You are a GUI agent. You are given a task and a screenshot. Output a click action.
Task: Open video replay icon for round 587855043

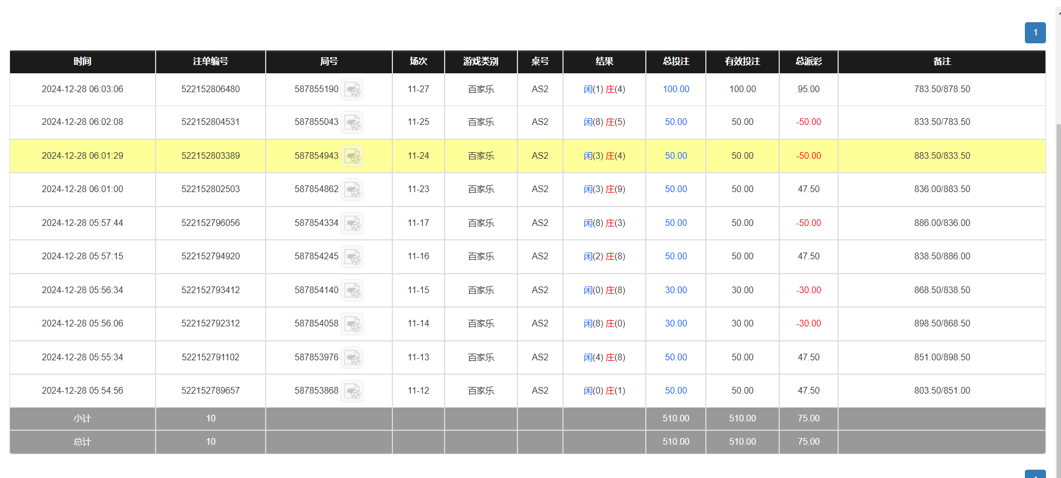coord(352,122)
